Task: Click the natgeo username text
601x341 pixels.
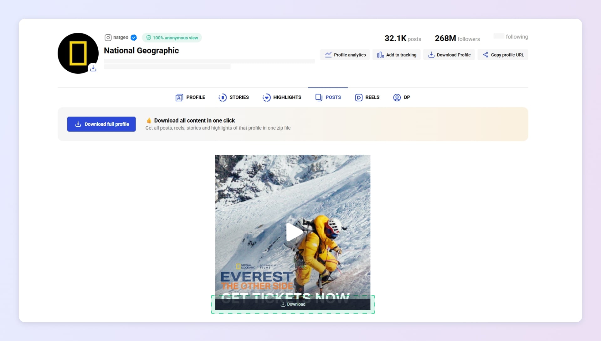Action: [121, 38]
